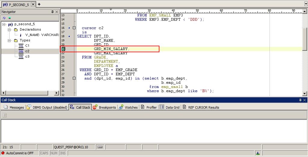Screen dimensions: 308x157
Task: Click the Call Stack toolbar document icon
Action: pyautogui.click(x=5, y=115)
